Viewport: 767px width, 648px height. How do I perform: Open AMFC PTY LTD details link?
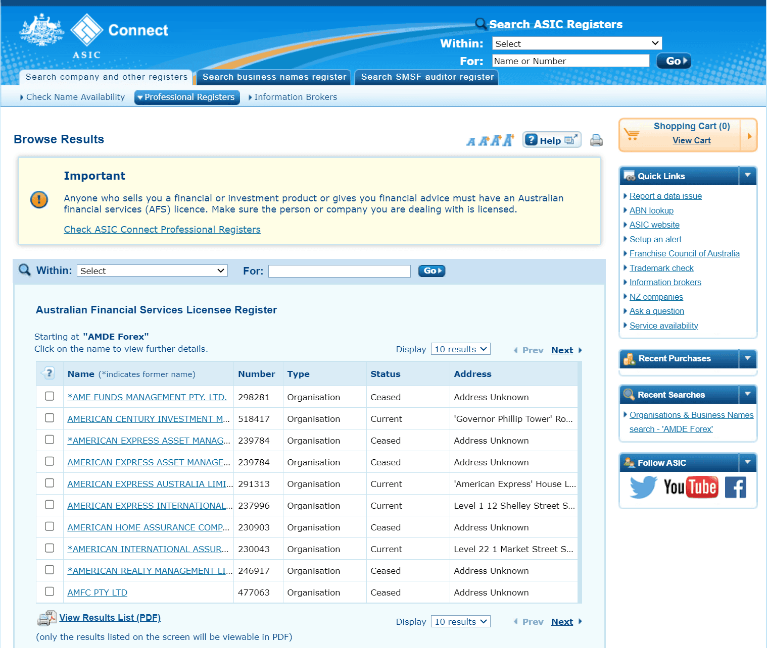coord(98,592)
